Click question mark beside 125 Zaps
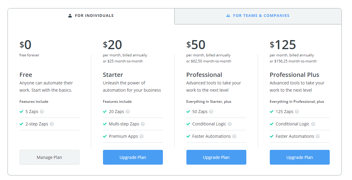Screen dimensions: 352x180 297,112
